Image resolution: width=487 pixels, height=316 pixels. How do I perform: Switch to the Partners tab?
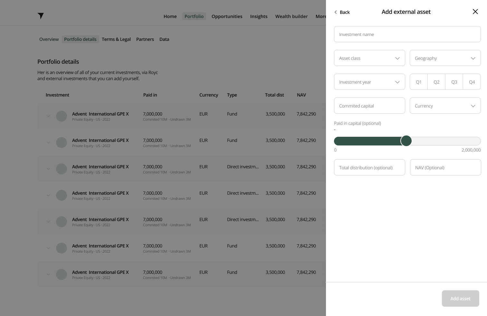(145, 39)
